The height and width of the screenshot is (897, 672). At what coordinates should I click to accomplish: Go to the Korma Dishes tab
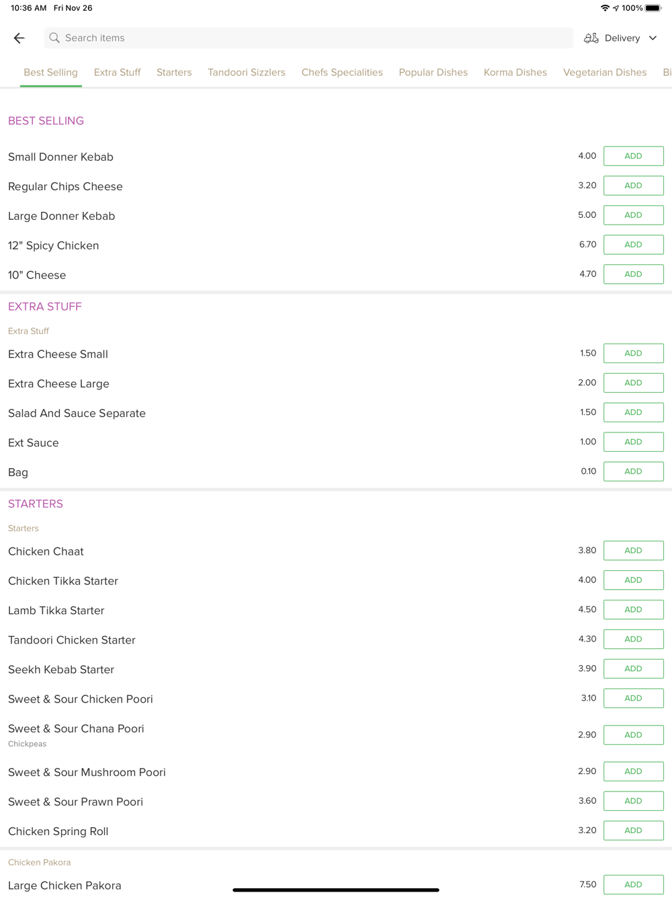(x=515, y=73)
